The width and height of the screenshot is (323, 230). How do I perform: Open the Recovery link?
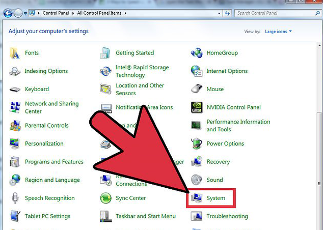point(218,162)
